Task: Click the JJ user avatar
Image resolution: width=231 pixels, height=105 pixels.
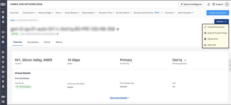Action: (227, 4)
